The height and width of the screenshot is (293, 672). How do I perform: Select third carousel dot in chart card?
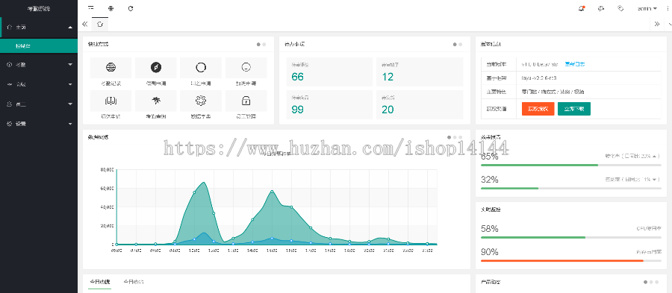[x=460, y=137]
